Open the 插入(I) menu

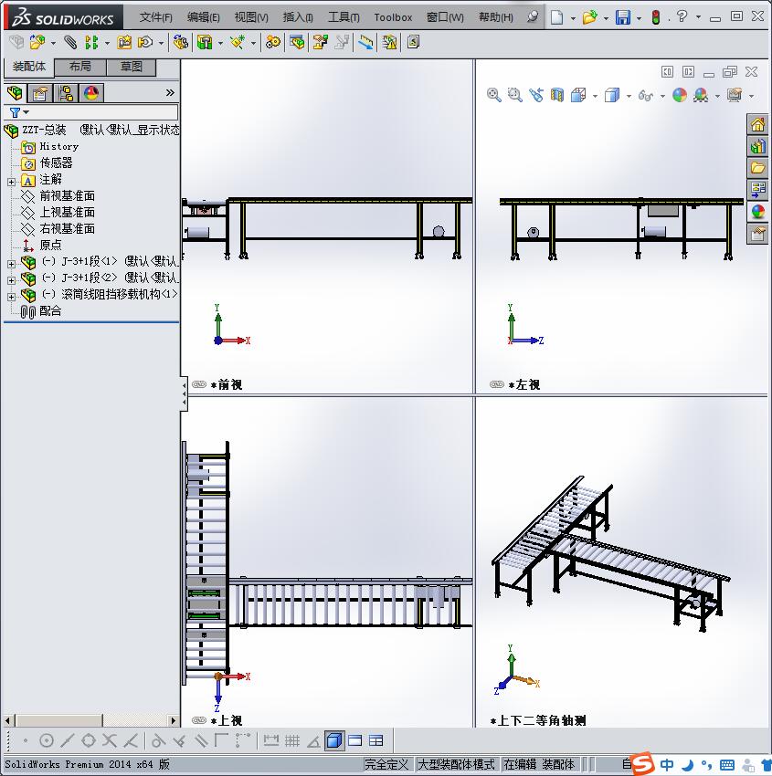pos(298,17)
